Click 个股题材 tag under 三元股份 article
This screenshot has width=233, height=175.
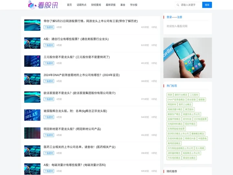(49, 63)
